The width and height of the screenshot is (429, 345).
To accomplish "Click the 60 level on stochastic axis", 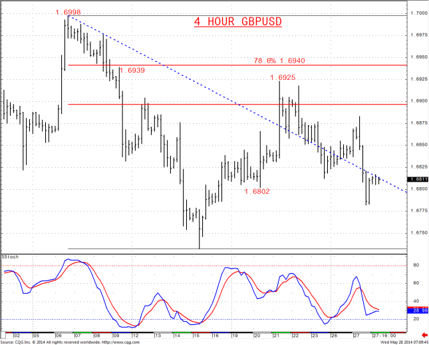I will tap(416, 283).
